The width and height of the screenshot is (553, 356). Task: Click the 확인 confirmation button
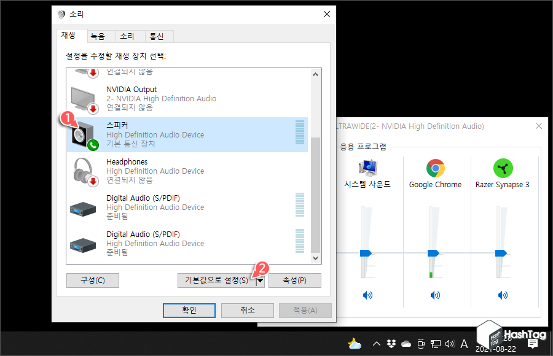pos(189,310)
